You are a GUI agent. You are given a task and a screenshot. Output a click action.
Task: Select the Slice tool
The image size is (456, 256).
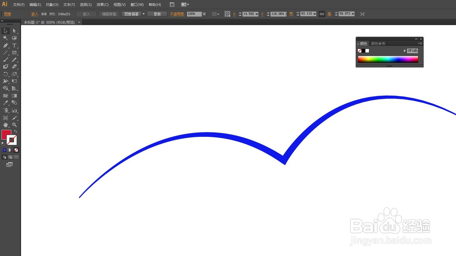(x=14, y=118)
